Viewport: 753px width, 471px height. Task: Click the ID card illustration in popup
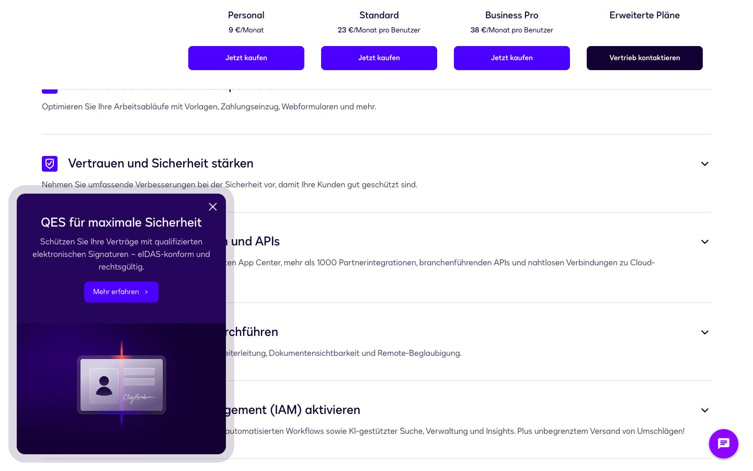[121, 385]
